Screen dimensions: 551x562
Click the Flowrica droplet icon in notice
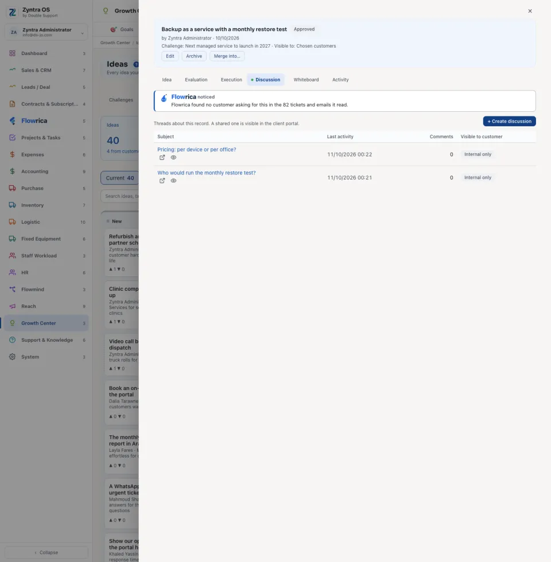coord(164,98)
